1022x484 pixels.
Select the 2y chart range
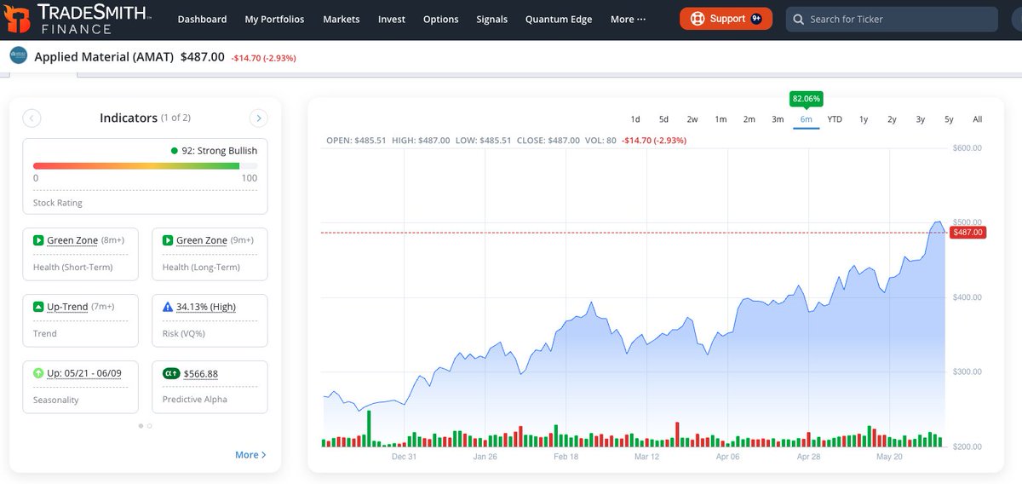pyautogui.click(x=892, y=119)
